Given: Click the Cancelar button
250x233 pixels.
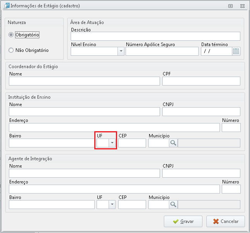Looking at the screenshot, I should pos(226,221).
